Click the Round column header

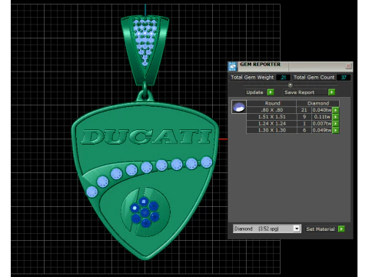pyautogui.click(x=272, y=103)
